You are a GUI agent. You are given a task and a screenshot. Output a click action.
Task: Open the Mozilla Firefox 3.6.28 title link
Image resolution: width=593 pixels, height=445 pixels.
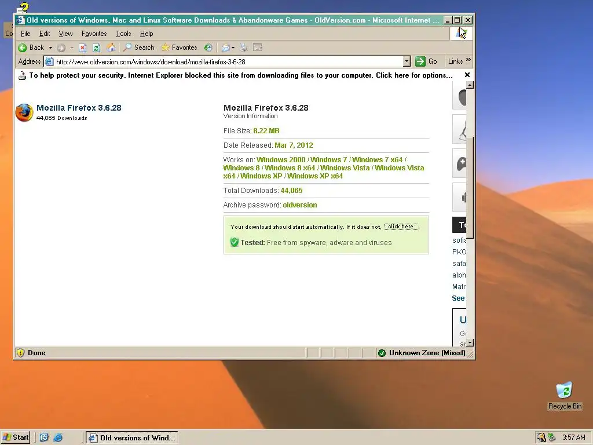tap(79, 108)
